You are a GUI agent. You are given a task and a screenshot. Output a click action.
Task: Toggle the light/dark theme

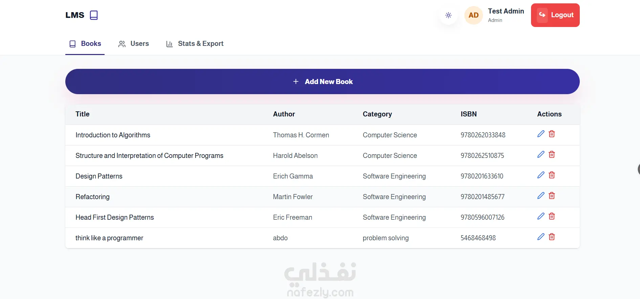pyautogui.click(x=448, y=15)
